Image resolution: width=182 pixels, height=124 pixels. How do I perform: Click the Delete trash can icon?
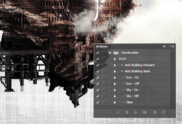point(163,112)
